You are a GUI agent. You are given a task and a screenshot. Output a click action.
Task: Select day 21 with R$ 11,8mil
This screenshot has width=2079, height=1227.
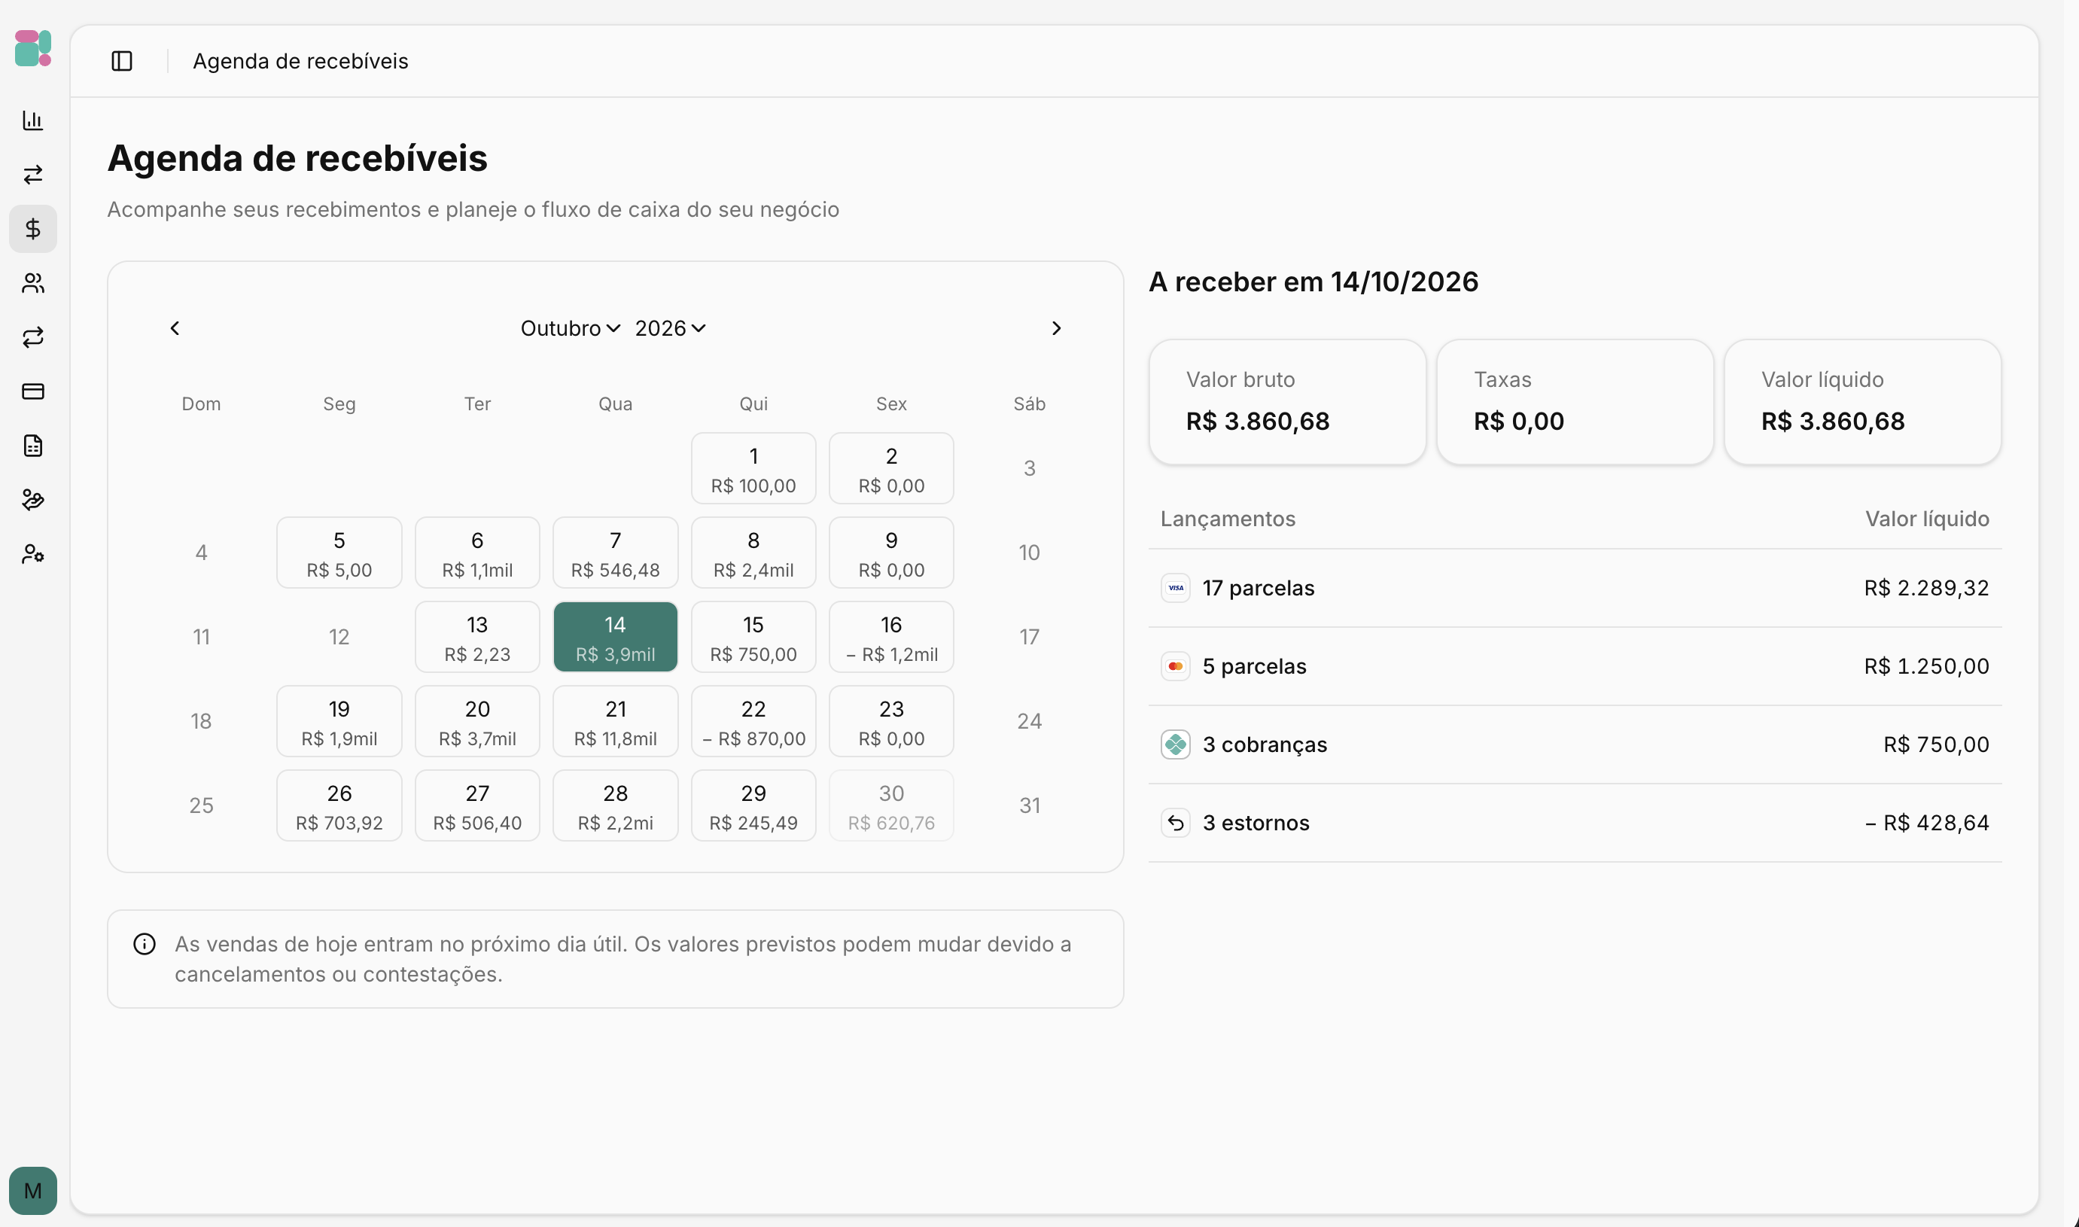pos(615,722)
